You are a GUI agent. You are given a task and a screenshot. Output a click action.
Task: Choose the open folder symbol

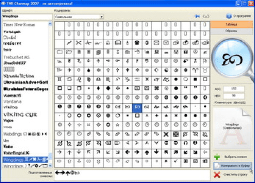69,52
